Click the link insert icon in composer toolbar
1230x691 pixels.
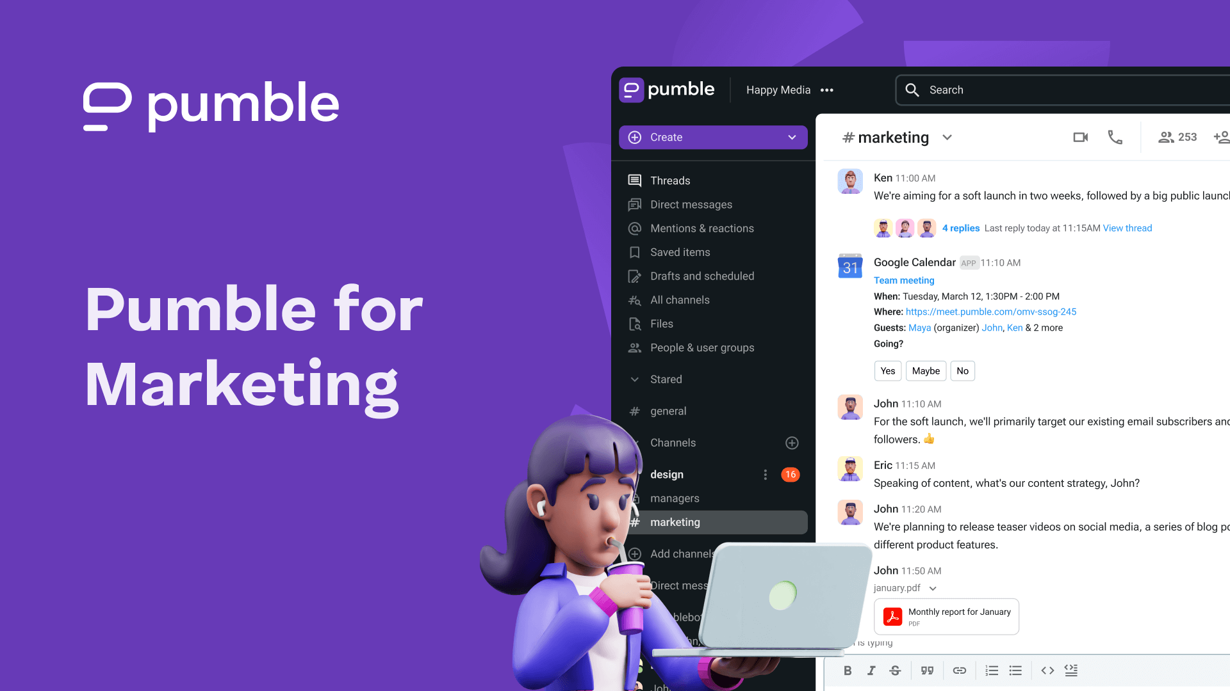click(960, 670)
